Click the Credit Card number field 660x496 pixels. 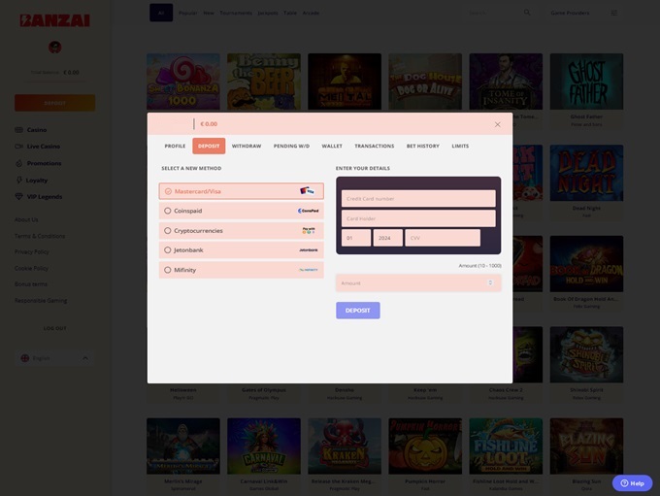point(417,198)
